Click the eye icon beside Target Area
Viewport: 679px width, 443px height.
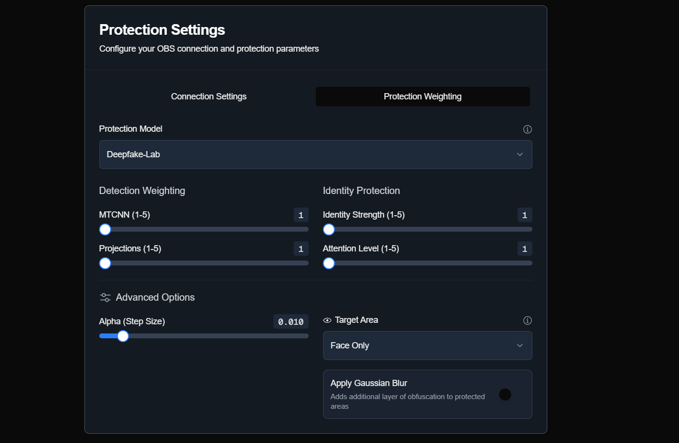[327, 320]
